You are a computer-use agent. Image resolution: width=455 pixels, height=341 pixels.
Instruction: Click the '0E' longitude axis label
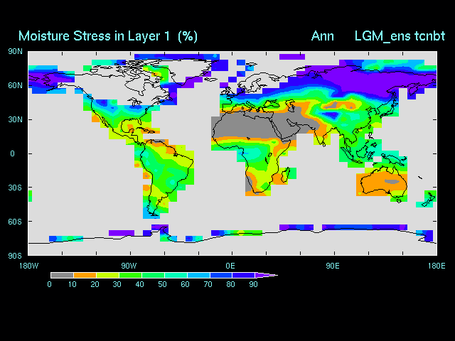pos(231,266)
